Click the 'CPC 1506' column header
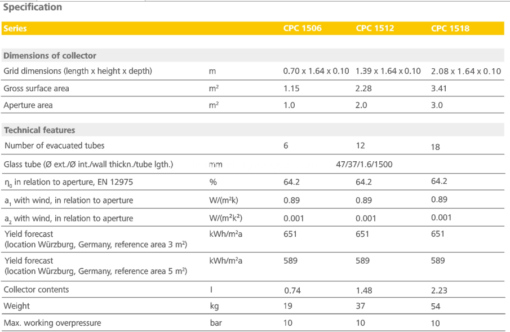Image resolution: width=510 pixels, height=332 pixels. (x=302, y=28)
